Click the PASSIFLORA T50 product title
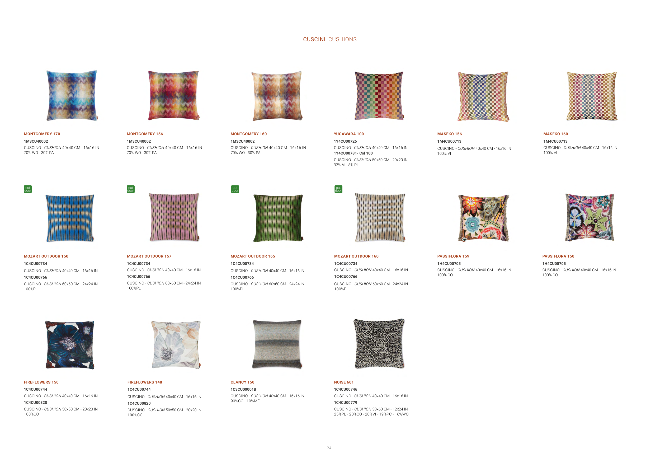The height and width of the screenshot is (467, 660). (x=558, y=256)
